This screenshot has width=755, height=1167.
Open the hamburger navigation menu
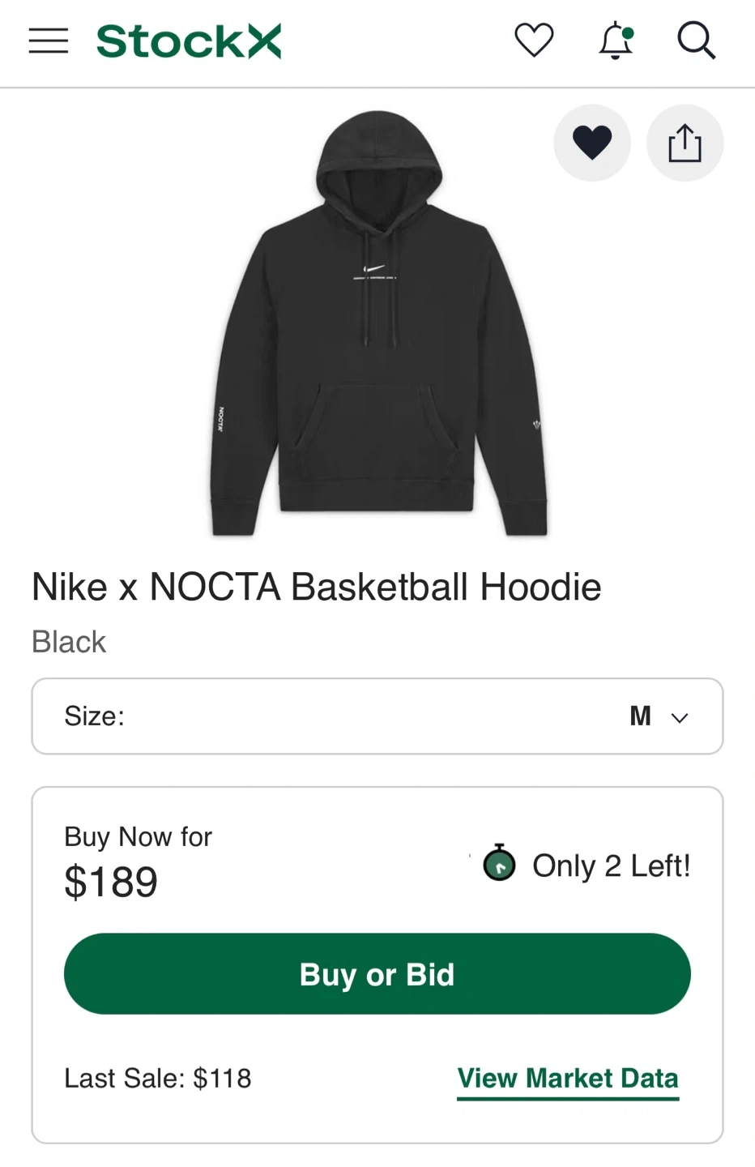pyautogui.click(x=49, y=41)
